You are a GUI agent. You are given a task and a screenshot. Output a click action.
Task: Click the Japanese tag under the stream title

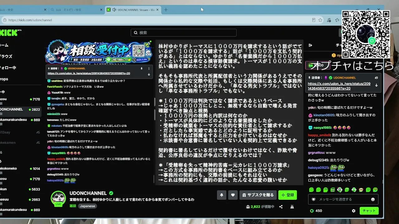coord(87,206)
